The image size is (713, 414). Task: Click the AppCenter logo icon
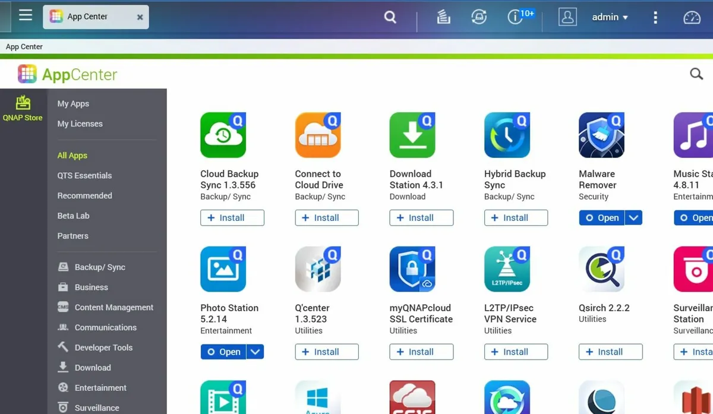27,74
